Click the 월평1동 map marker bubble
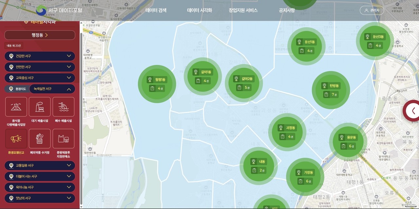Screen dimensions: 419x209 (157, 84)
